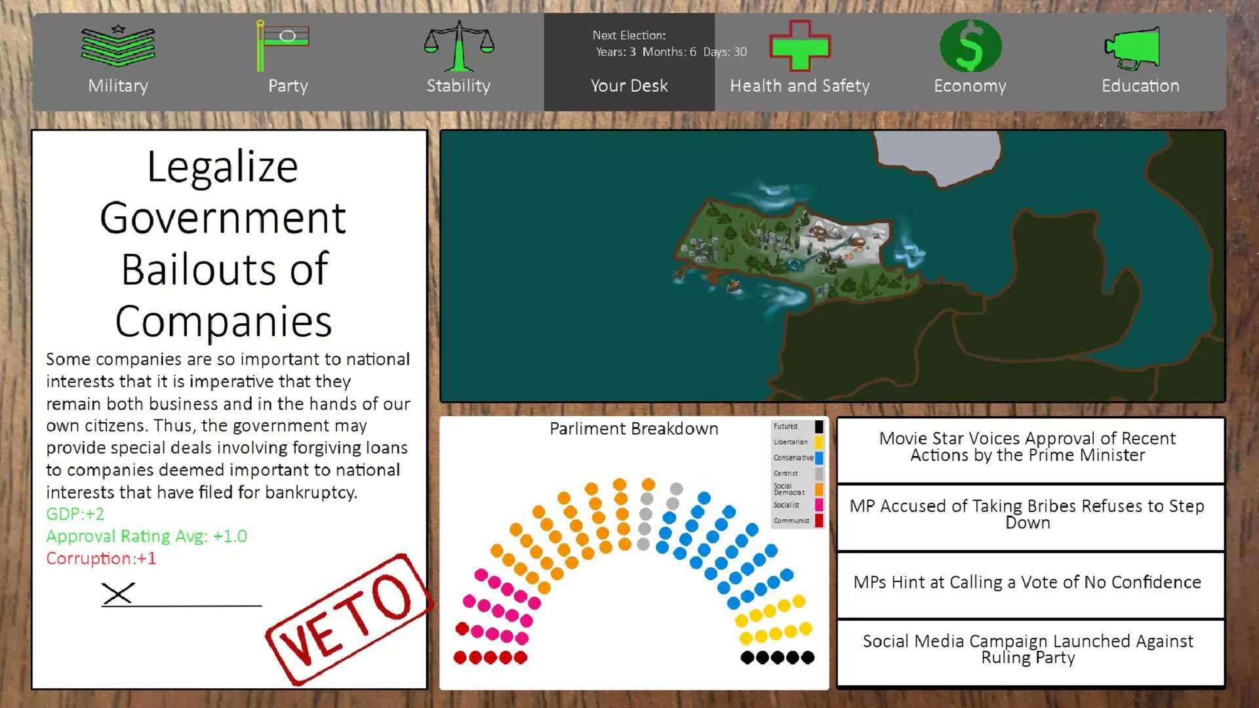The height and width of the screenshot is (708, 1259).
Task: Read Movie Star Voices Approval headline
Action: point(1028,447)
